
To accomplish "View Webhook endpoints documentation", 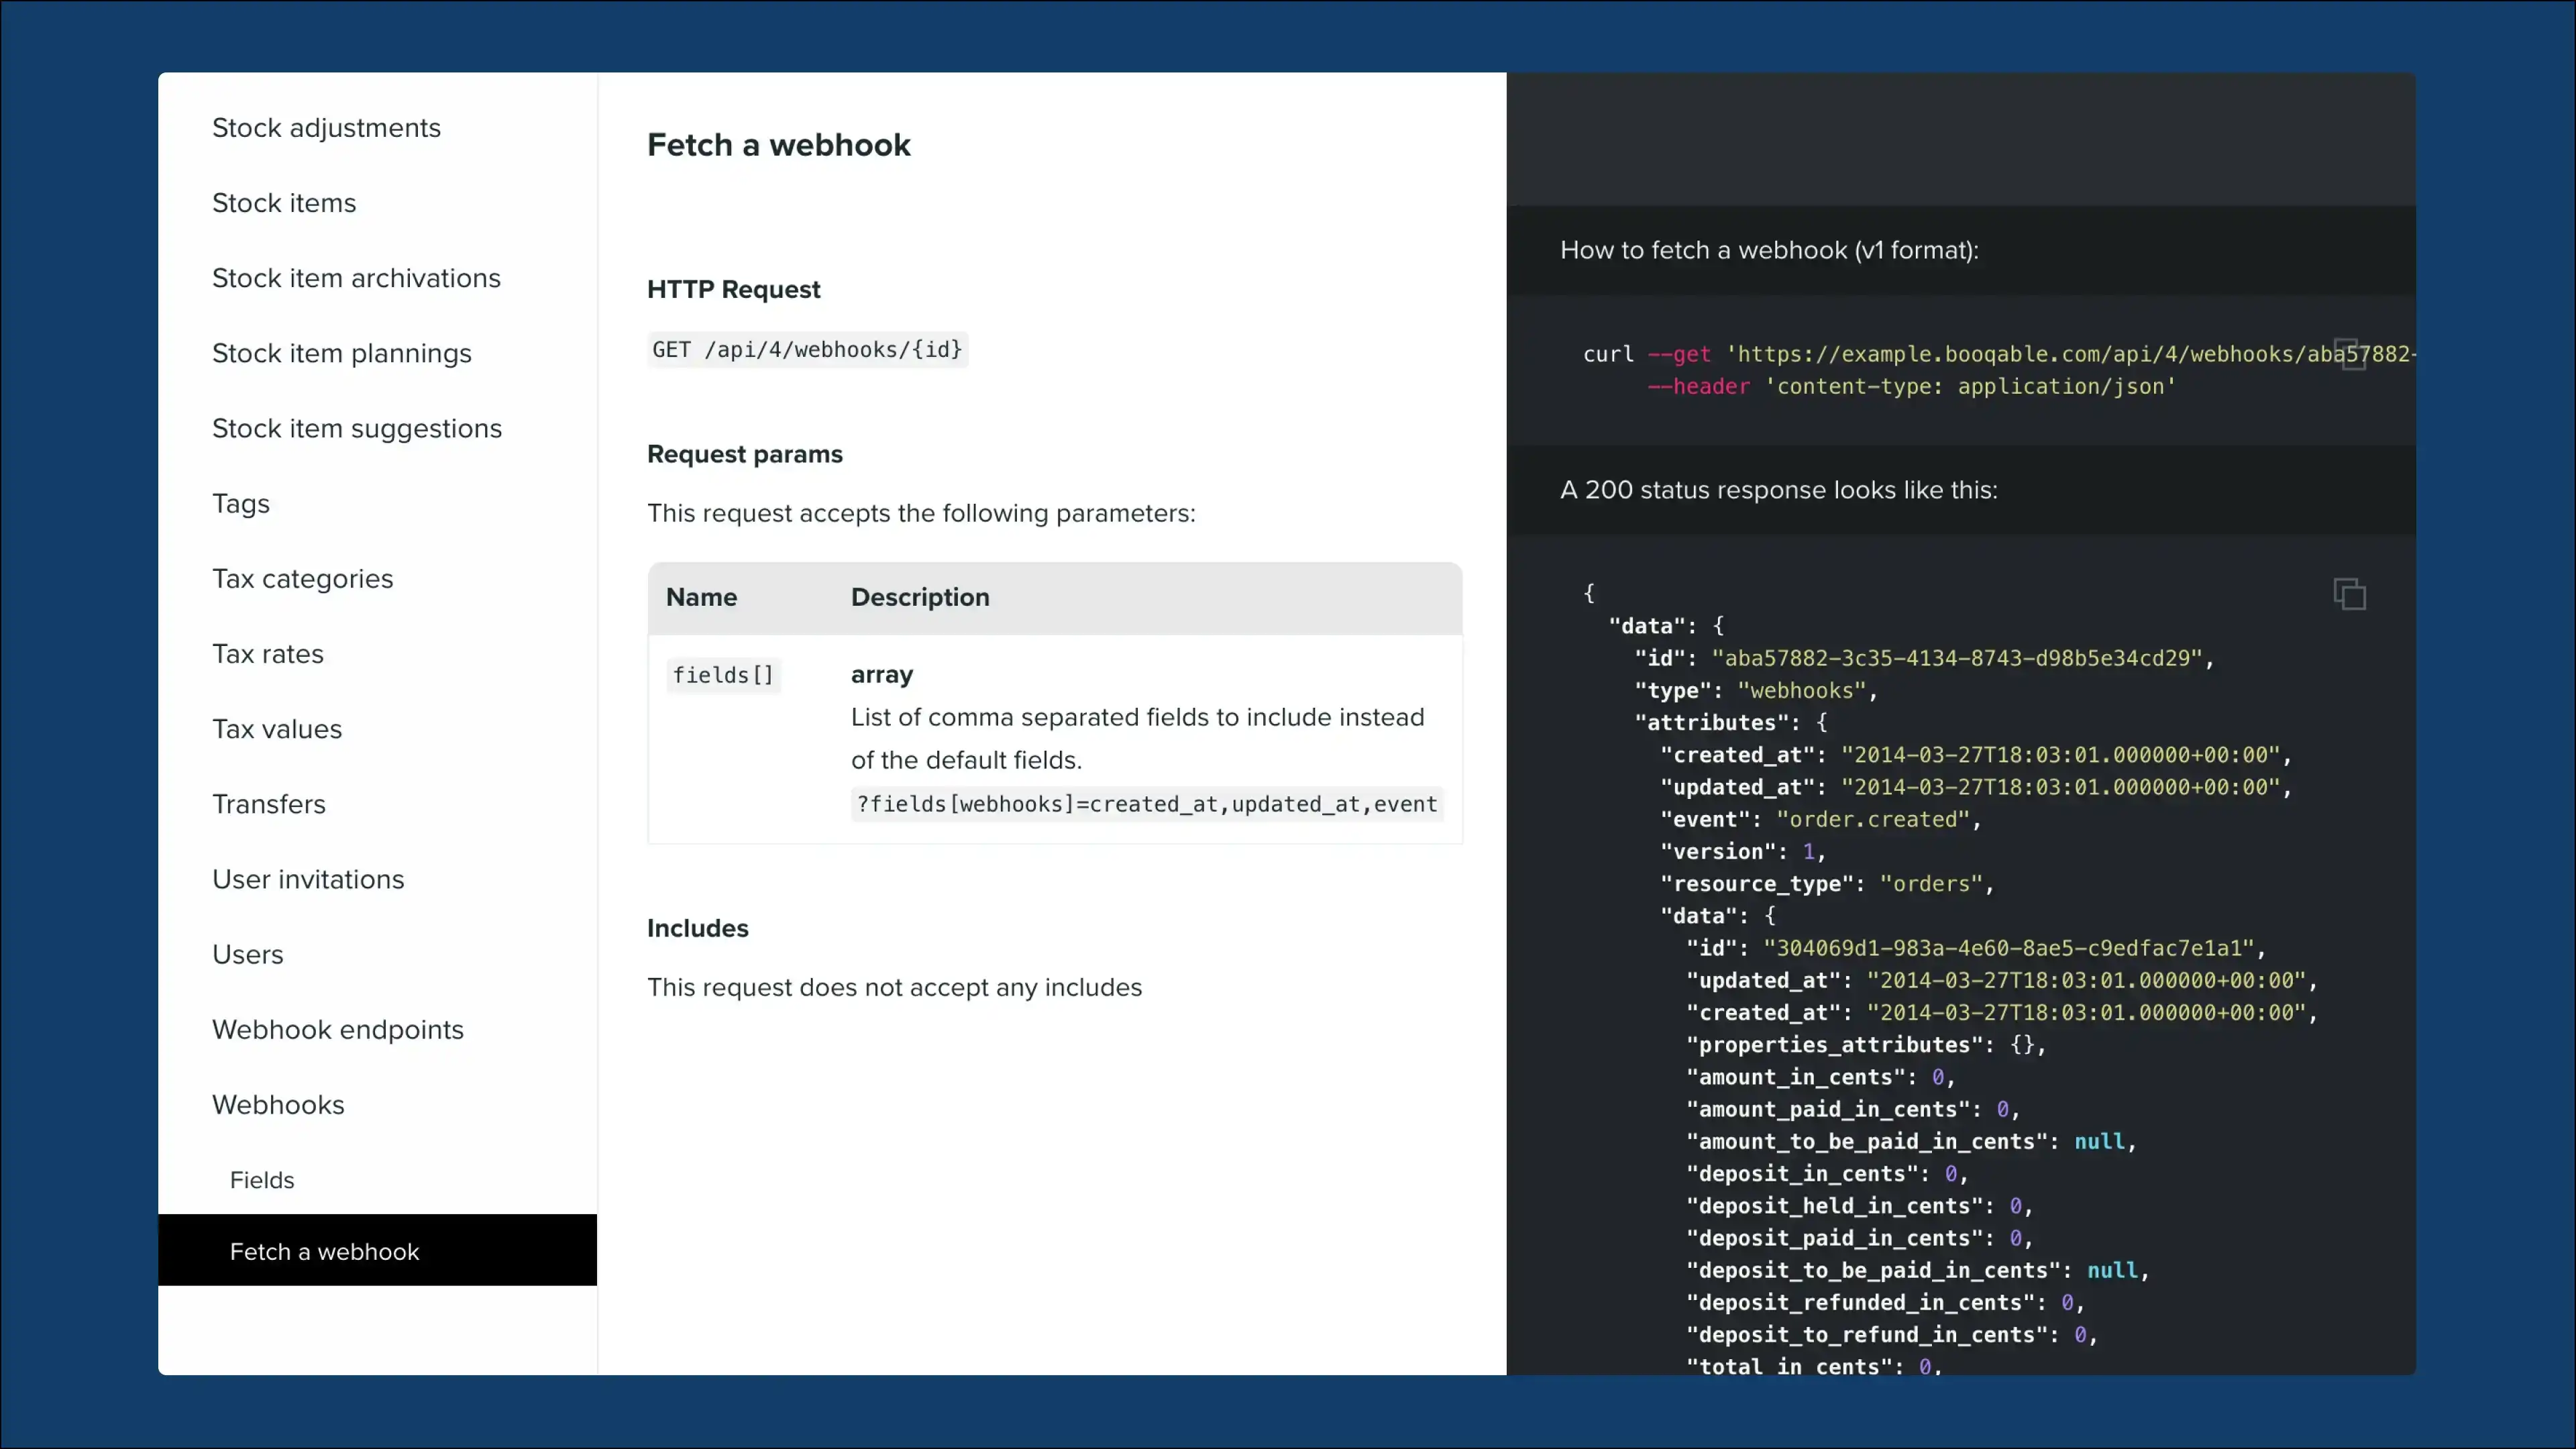I will [337, 1029].
